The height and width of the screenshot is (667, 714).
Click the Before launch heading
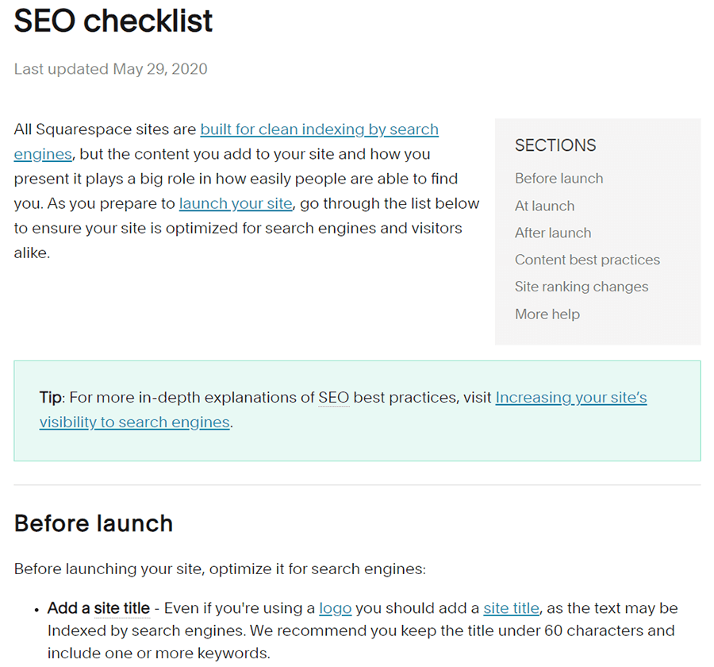[x=94, y=523]
